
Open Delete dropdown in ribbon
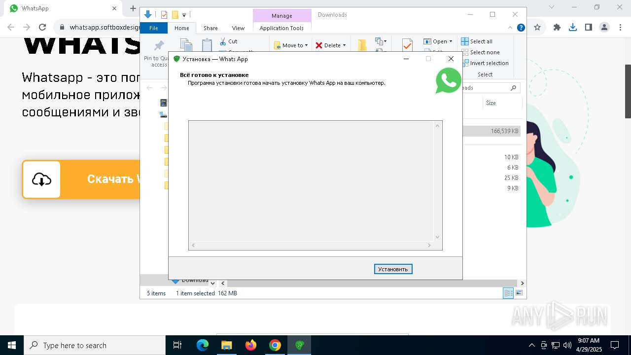coord(331,45)
